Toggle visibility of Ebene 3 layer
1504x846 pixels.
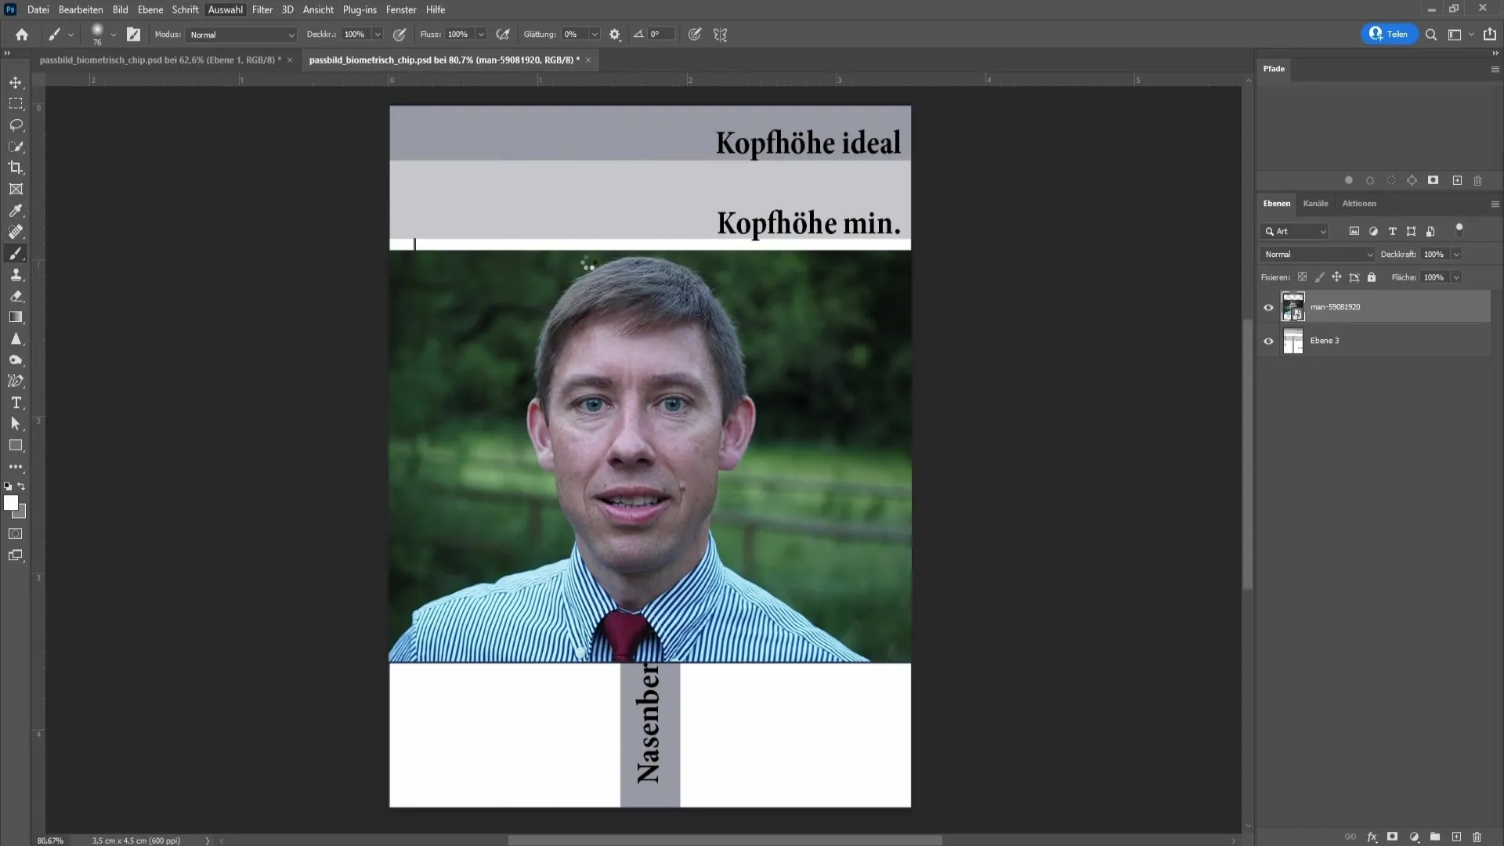pos(1268,341)
